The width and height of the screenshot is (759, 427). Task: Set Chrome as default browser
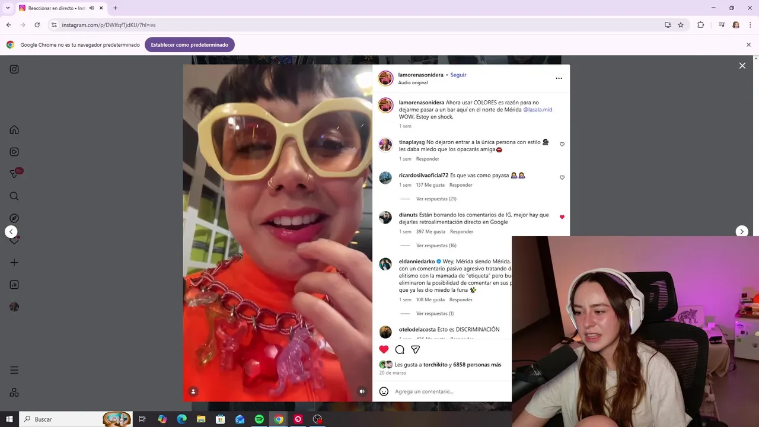tap(189, 44)
